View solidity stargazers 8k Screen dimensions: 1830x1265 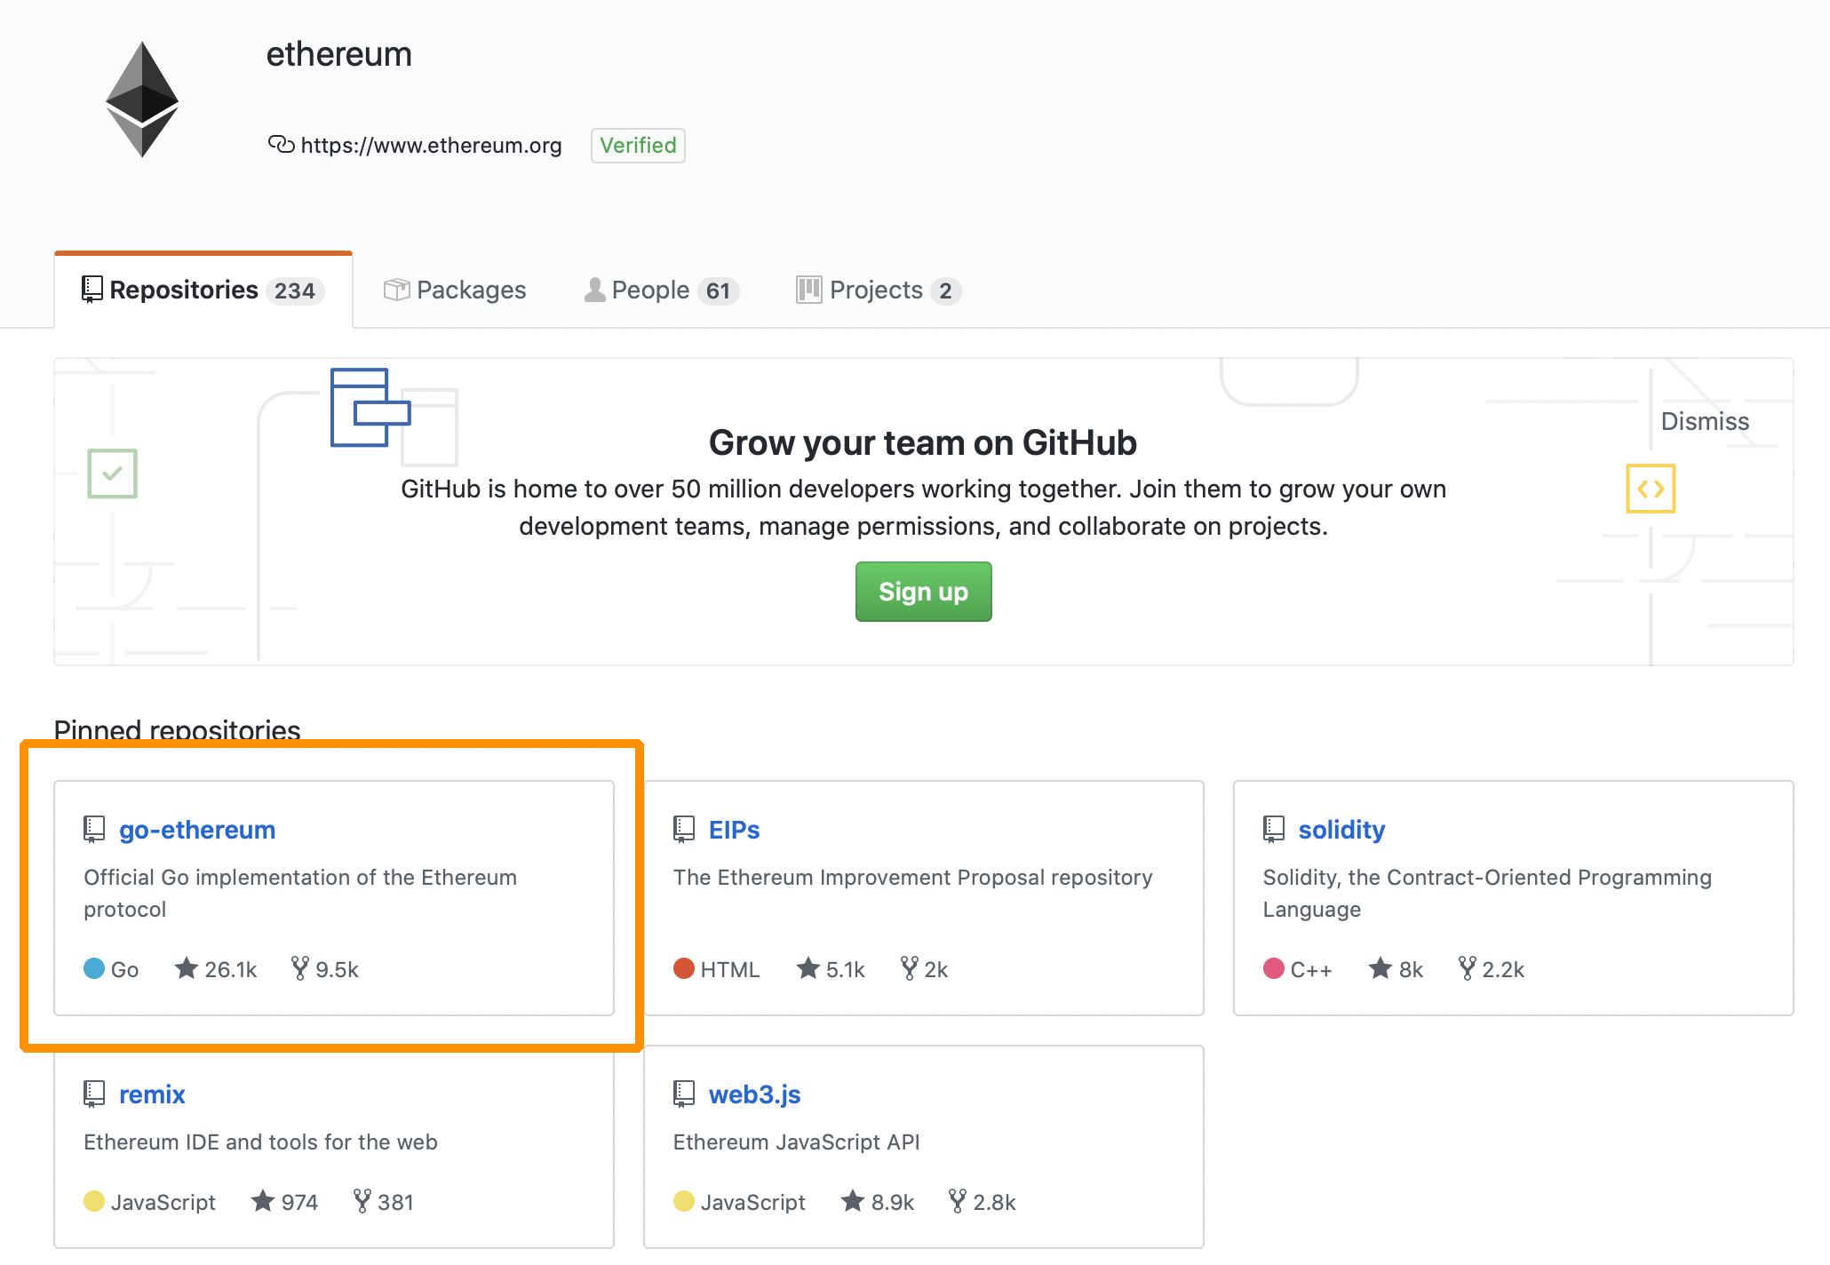pos(1396,968)
